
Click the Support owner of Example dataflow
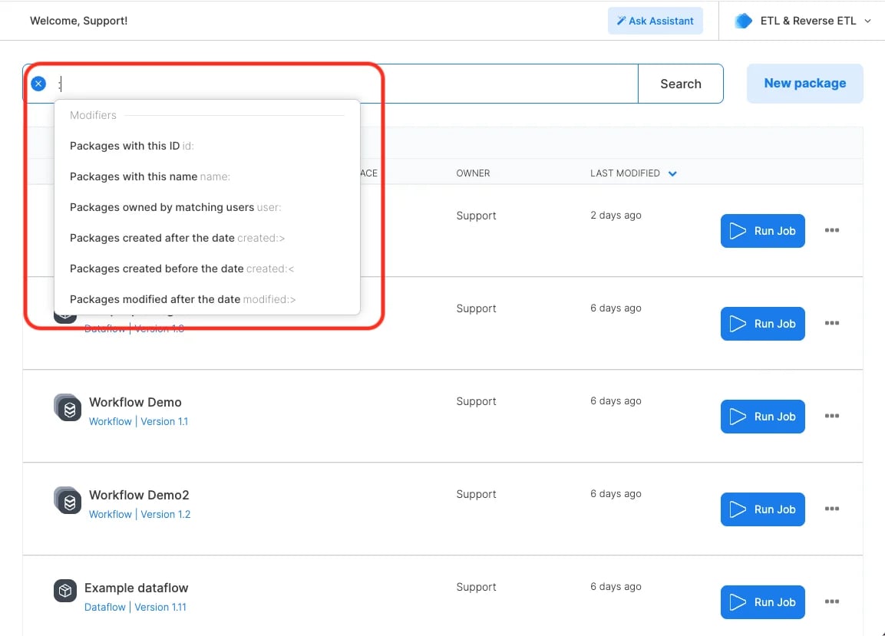tap(476, 587)
